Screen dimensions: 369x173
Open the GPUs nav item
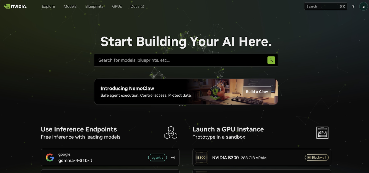(117, 6)
